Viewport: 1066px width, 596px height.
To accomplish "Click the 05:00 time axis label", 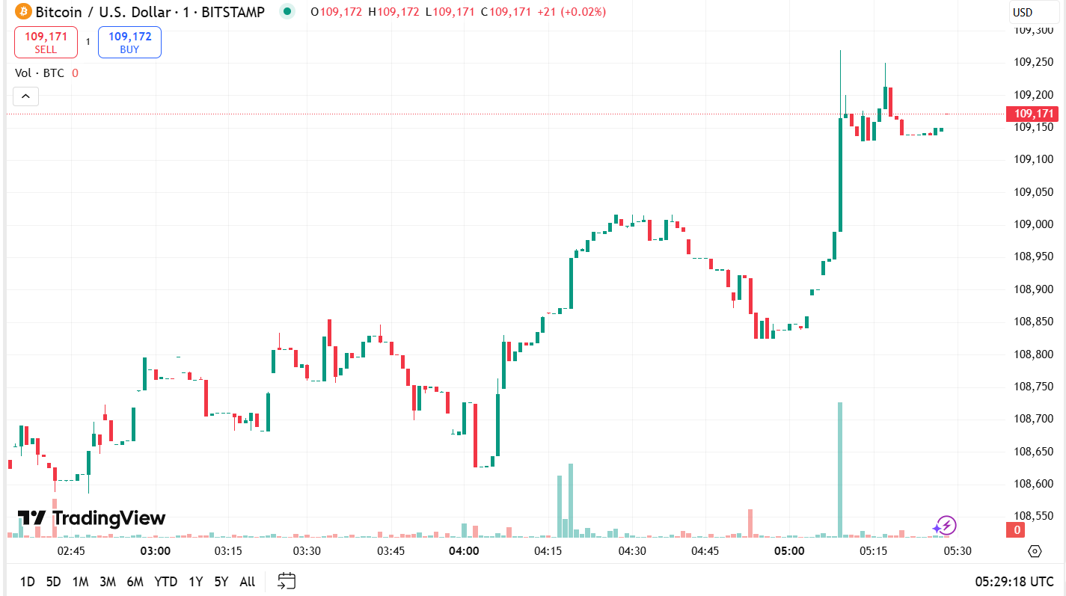I will coord(789,551).
